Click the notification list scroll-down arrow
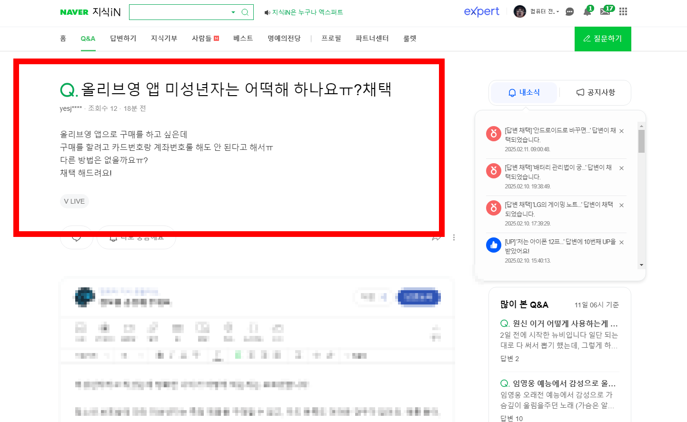Image resolution: width=687 pixels, height=422 pixels. tap(641, 265)
